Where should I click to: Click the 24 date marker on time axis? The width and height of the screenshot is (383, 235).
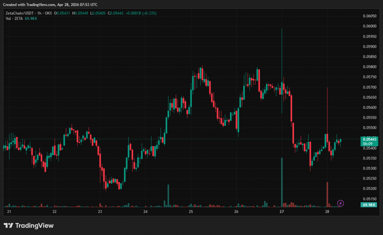tap(145, 212)
